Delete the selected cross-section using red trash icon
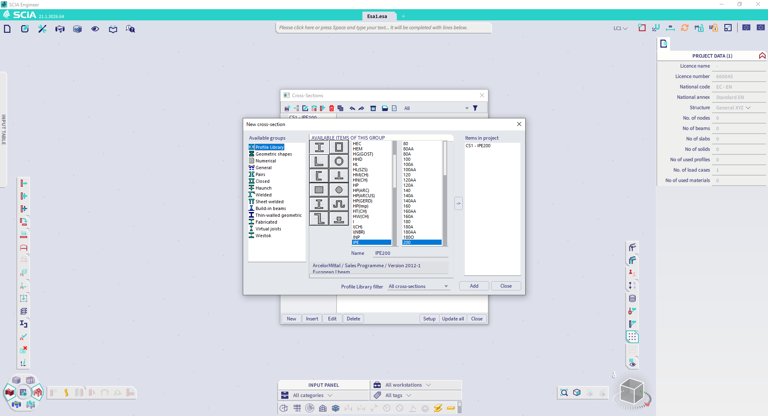This screenshot has height=416, width=768. click(x=331, y=108)
